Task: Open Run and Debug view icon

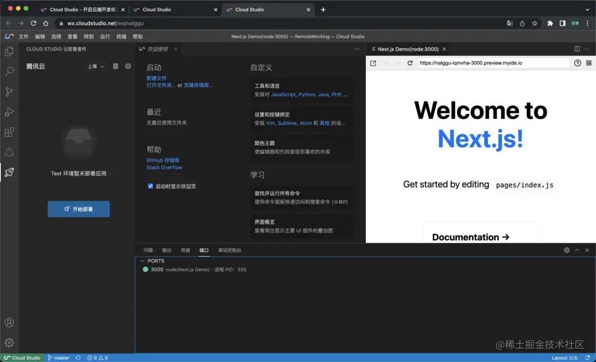Action: point(9,111)
